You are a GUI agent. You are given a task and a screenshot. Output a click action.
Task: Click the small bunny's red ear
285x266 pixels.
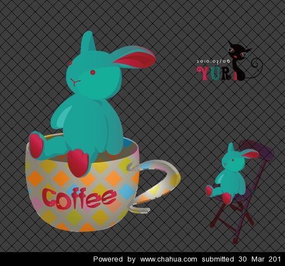250,154
